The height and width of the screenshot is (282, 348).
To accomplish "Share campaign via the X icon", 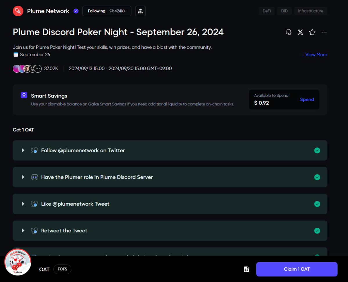I will [x=300, y=32].
